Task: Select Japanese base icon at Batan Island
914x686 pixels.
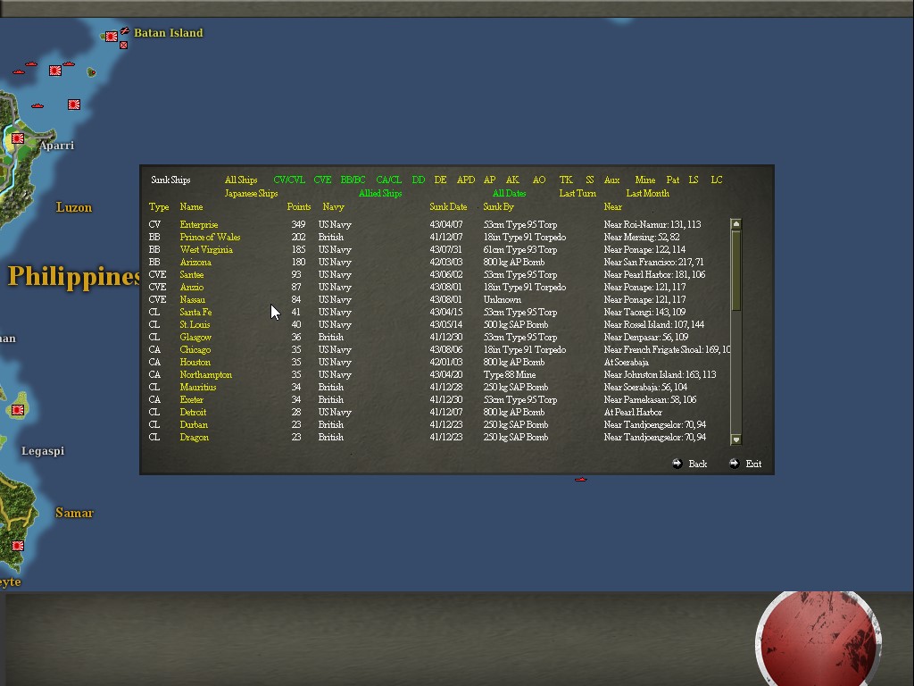Action: tap(112, 36)
